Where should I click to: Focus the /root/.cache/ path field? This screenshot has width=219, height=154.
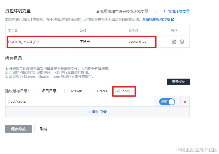pyautogui.click(x=80, y=102)
